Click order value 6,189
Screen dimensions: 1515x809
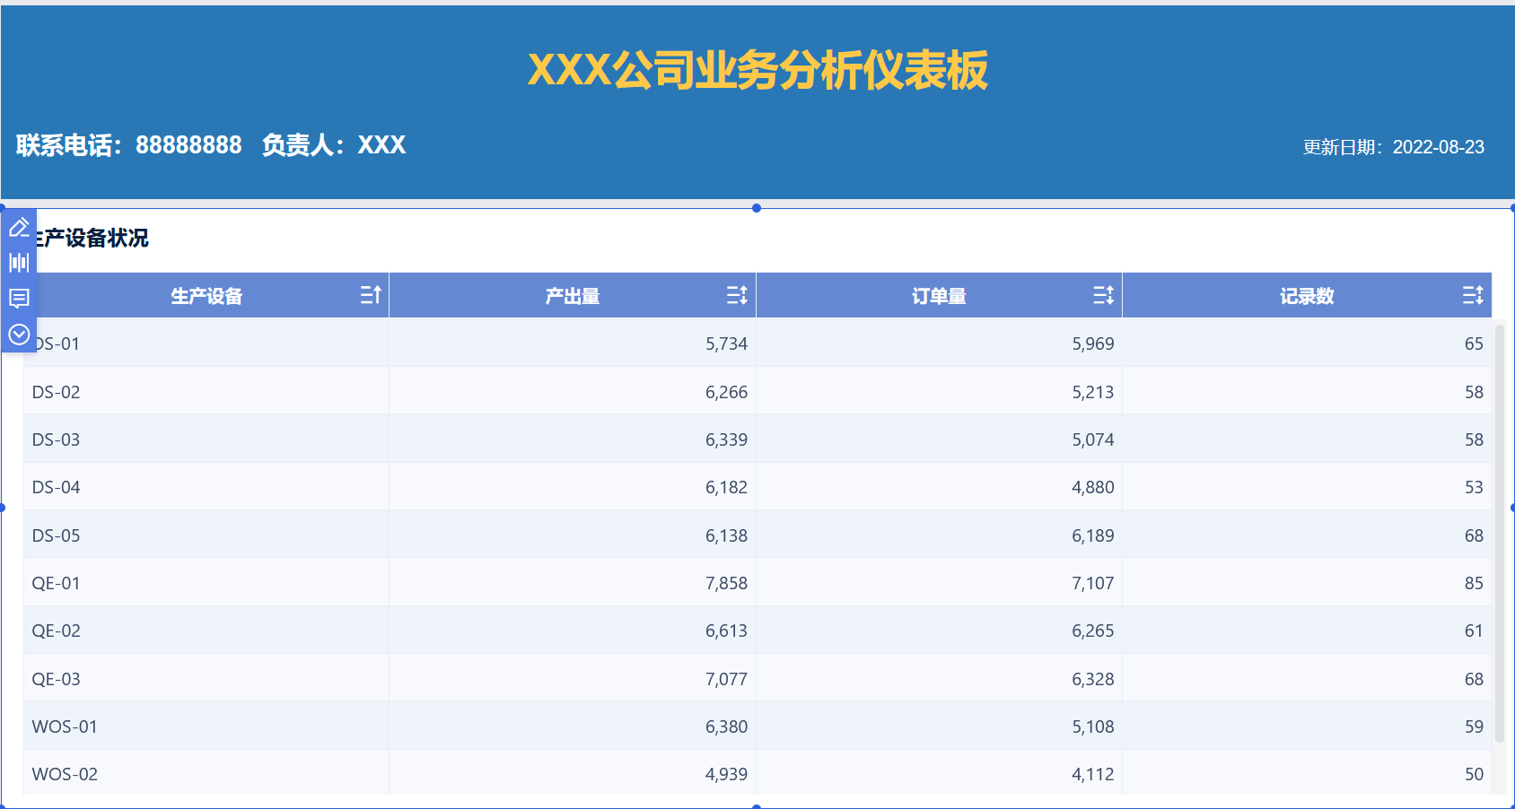[x=1093, y=535]
